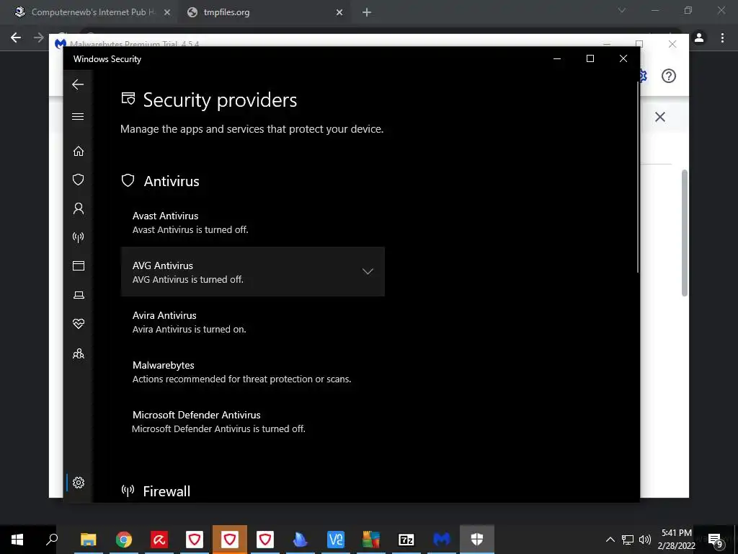The width and height of the screenshot is (738, 554).
Task: Go back using Windows Security back arrow
Action: click(x=78, y=84)
